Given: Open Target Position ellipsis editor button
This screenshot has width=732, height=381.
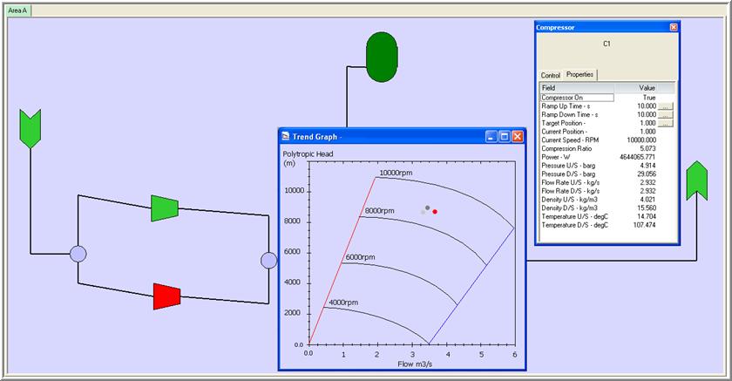Looking at the screenshot, I should coord(665,123).
